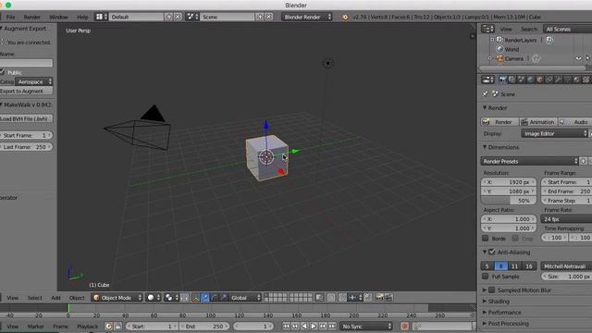Click the Load BVH File button
This screenshot has width=592, height=333.
coord(26,118)
